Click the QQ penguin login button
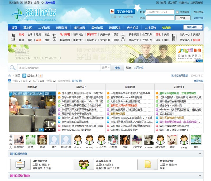This screenshot has width=211, height=181. (x=122, y=11)
